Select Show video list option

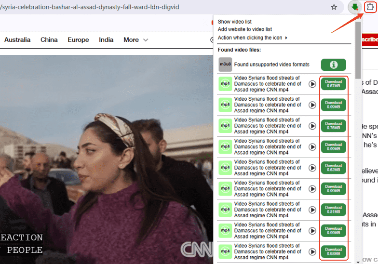(x=234, y=22)
